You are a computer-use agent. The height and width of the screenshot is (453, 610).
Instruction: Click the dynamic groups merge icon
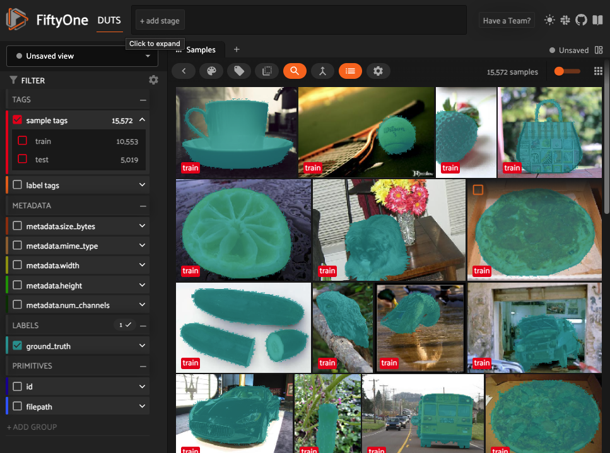(322, 71)
